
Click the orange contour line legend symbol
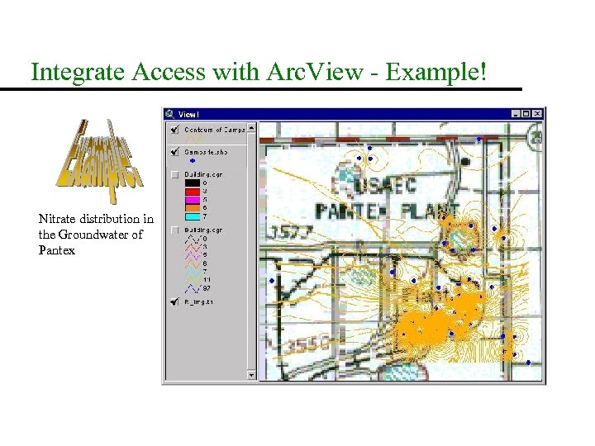click(x=193, y=139)
